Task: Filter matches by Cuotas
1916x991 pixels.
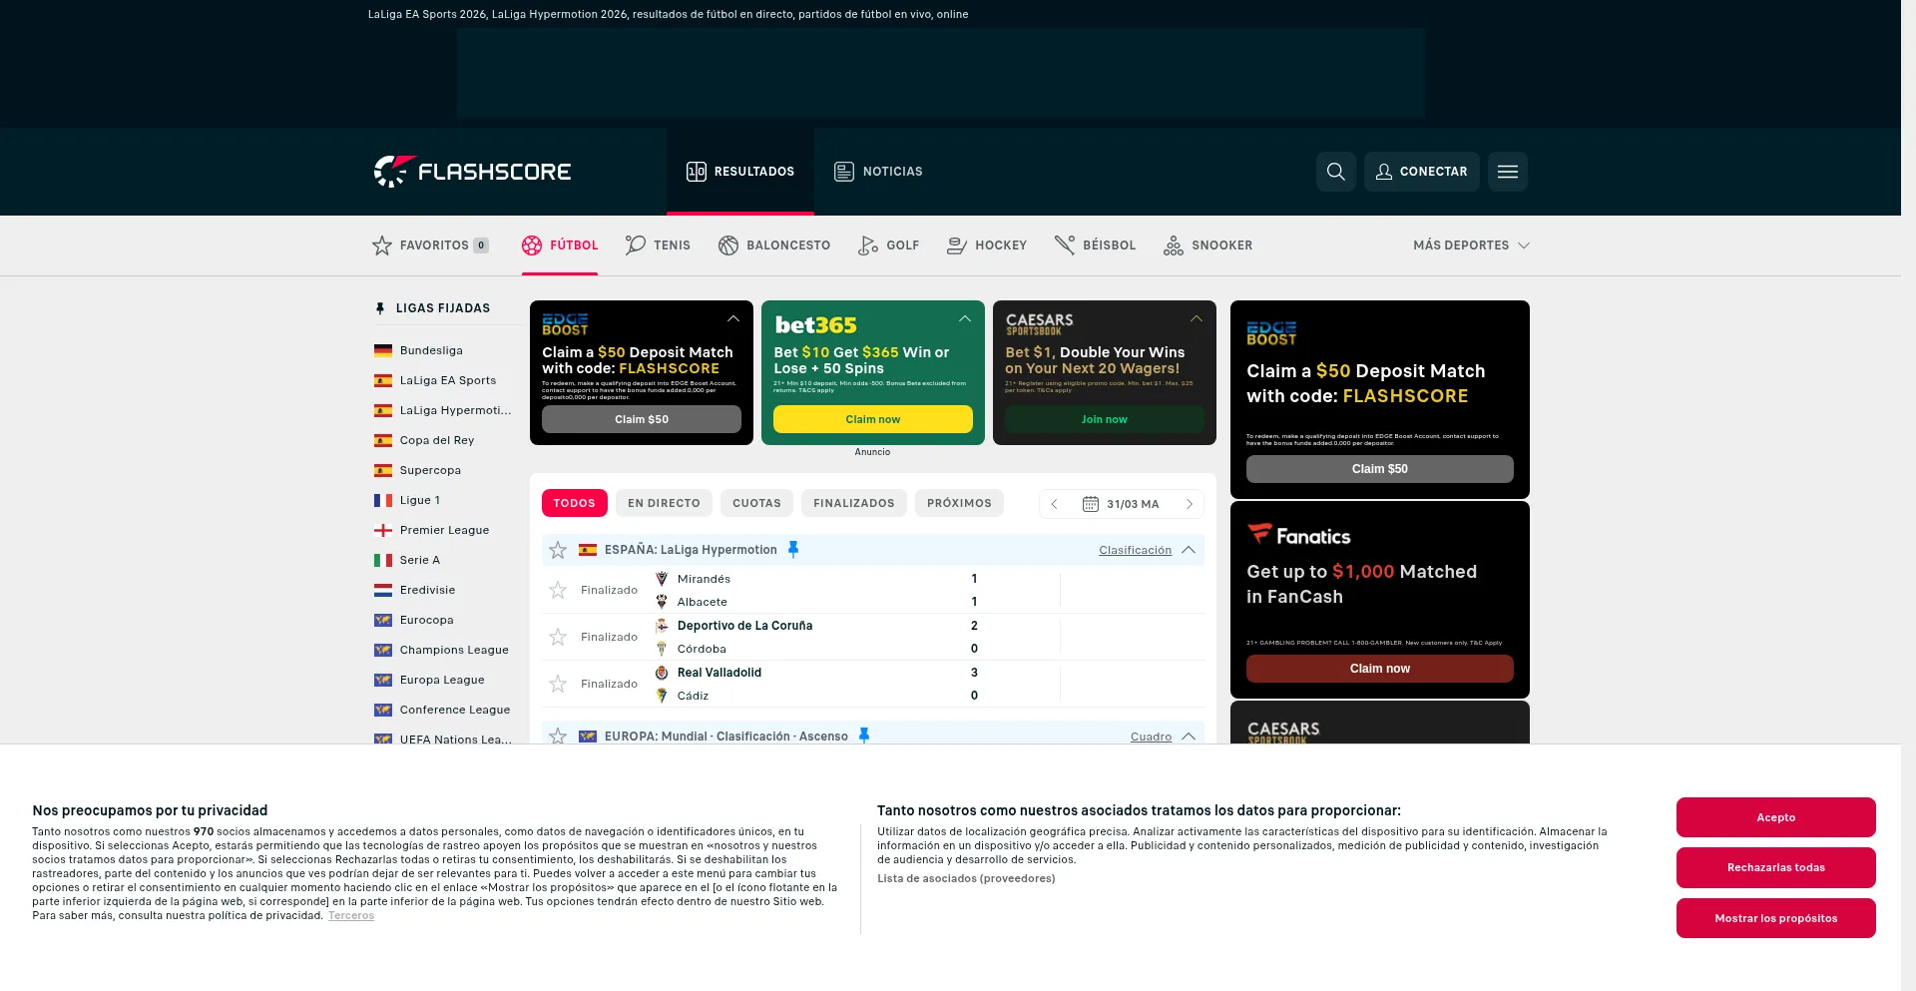Action: 756,503
